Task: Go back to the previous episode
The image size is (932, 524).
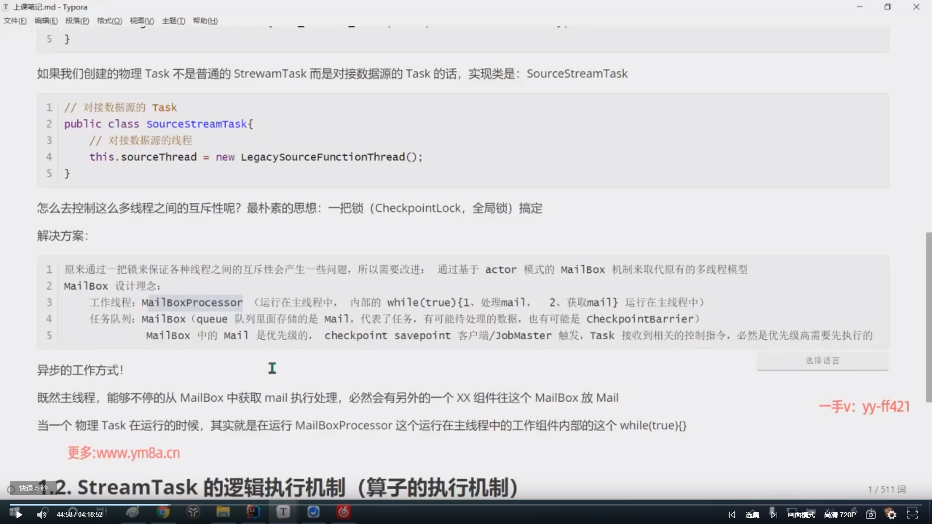Action: (x=732, y=514)
